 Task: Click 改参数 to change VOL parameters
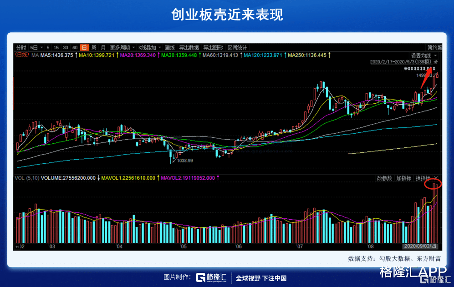coord(384,178)
